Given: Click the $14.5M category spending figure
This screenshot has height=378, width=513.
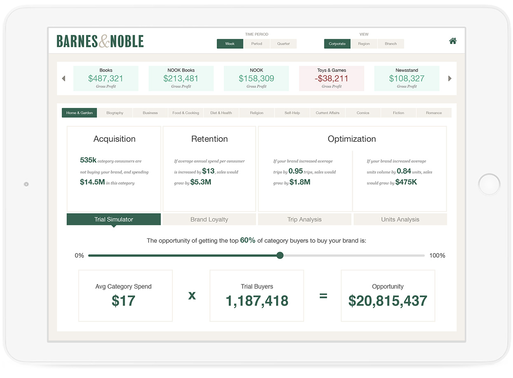Looking at the screenshot, I should click(92, 182).
